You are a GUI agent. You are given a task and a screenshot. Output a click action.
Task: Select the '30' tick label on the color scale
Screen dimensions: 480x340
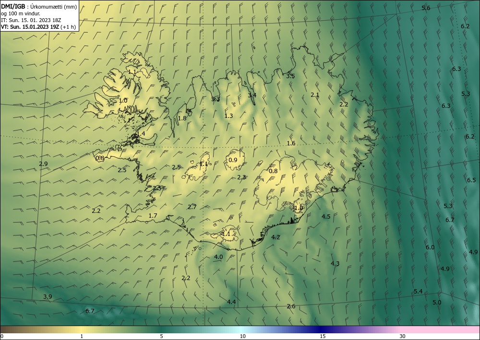pyautogui.click(x=402, y=336)
